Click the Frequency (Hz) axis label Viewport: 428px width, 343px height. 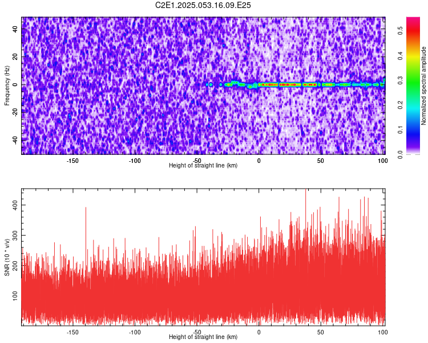[x=7, y=86]
